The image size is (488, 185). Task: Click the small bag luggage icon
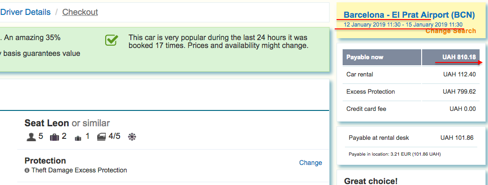coord(78,138)
